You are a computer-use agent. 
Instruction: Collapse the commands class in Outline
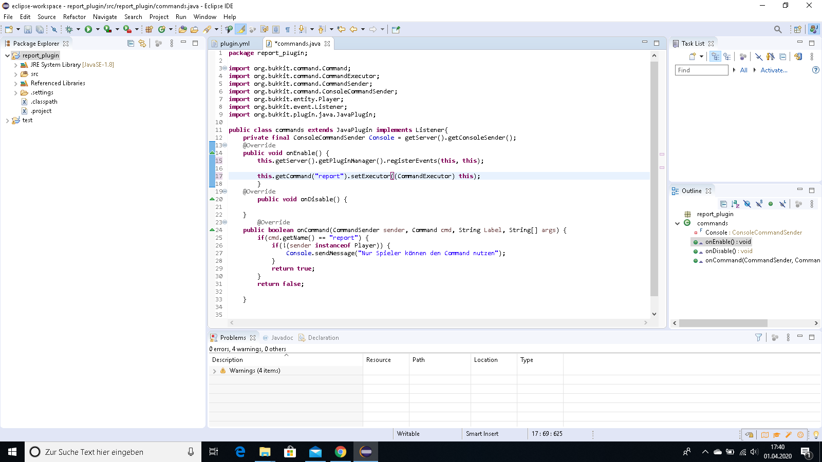677,223
